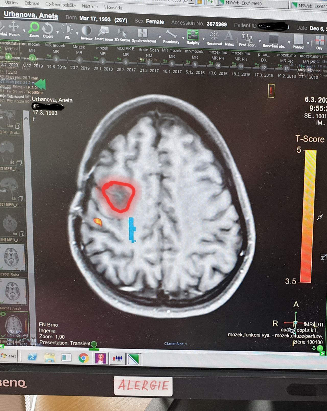The width and height of the screenshot is (327, 411).
Task: Click the woman avatar taskbar icon
Action: [100, 358]
